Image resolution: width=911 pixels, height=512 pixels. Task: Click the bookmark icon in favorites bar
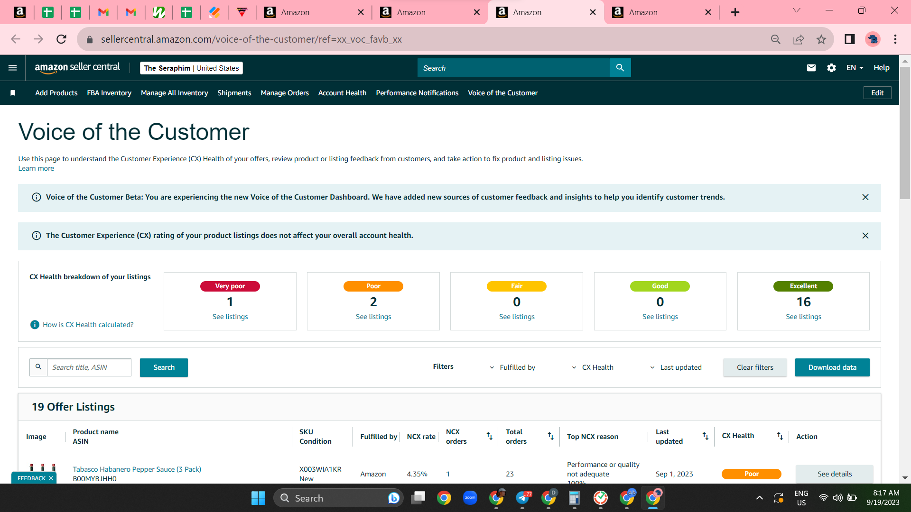(13, 93)
